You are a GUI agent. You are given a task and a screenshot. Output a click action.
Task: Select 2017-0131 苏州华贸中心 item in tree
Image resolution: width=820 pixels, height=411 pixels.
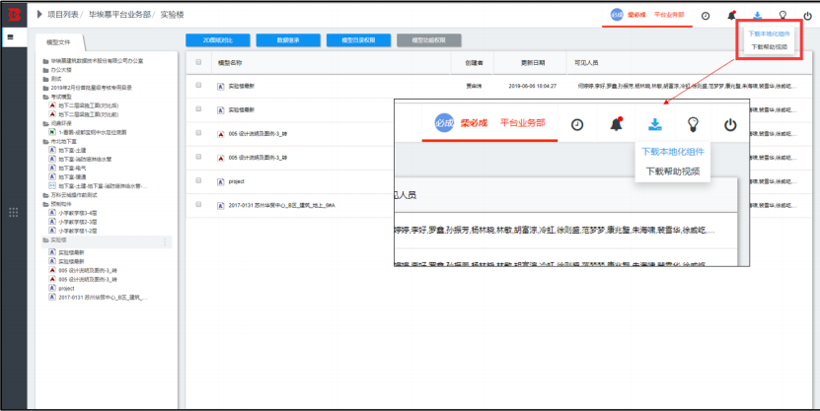103,297
